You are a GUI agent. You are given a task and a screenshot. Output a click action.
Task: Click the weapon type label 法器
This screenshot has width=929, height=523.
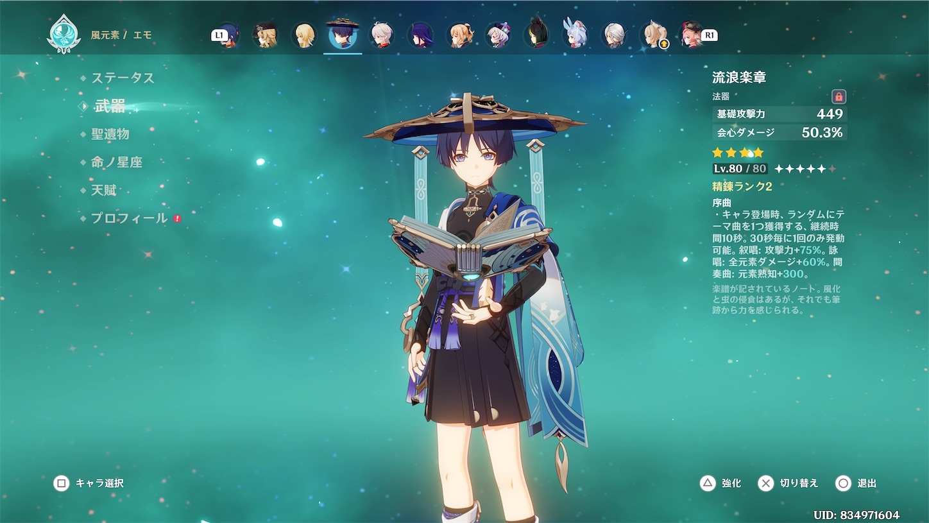click(721, 97)
